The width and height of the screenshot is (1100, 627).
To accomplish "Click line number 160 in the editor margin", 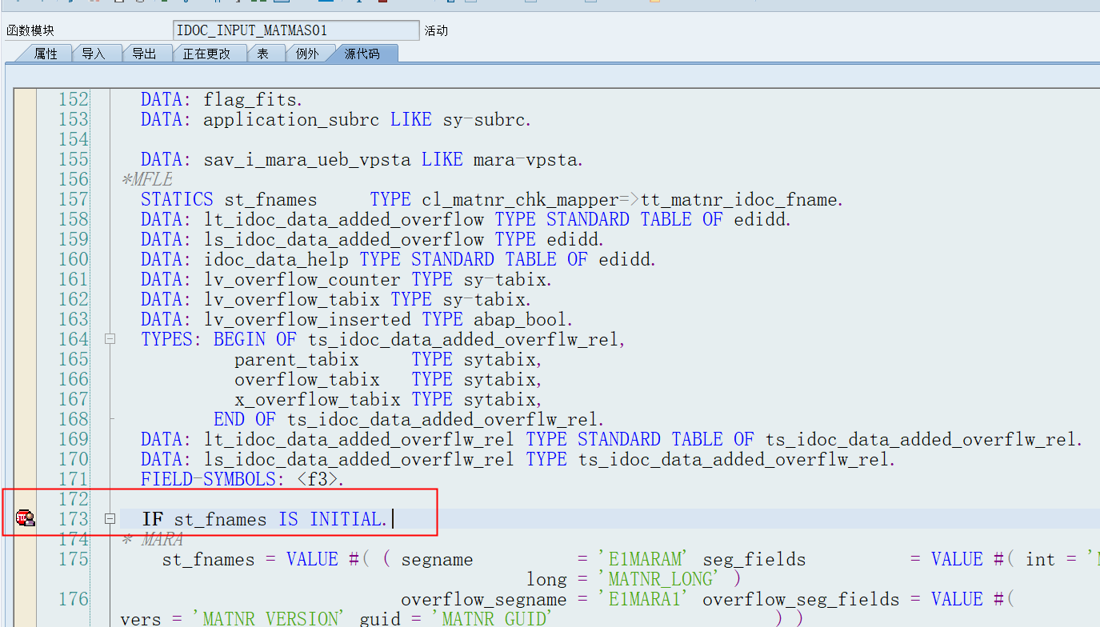I will pyautogui.click(x=73, y=259).
